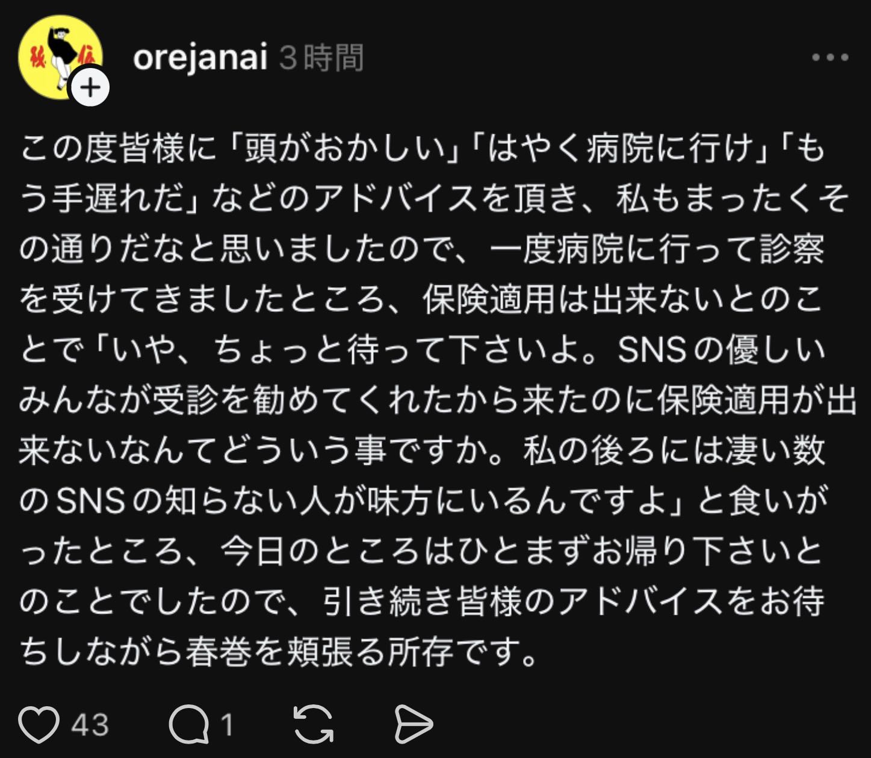Follow orejanai with the plus badge

(90, 89)
